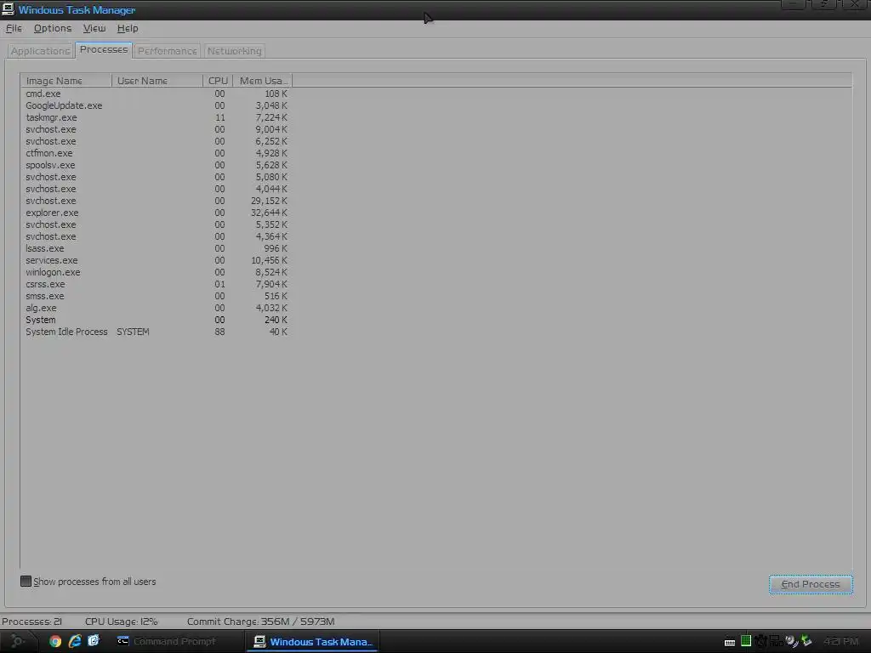Select svchost.exe using 4,044 K
This screenshot has width=871, height=653.
coord(157,189)
